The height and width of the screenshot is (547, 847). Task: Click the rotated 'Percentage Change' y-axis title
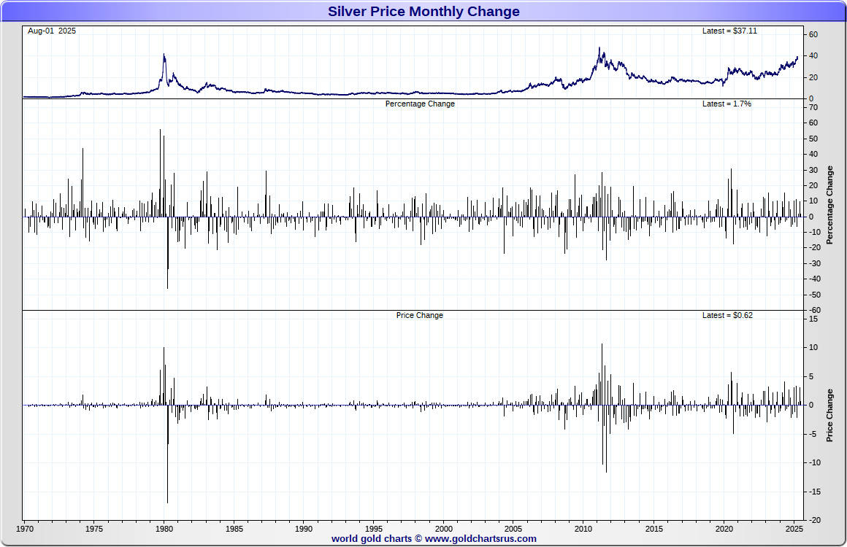(829, 204)
